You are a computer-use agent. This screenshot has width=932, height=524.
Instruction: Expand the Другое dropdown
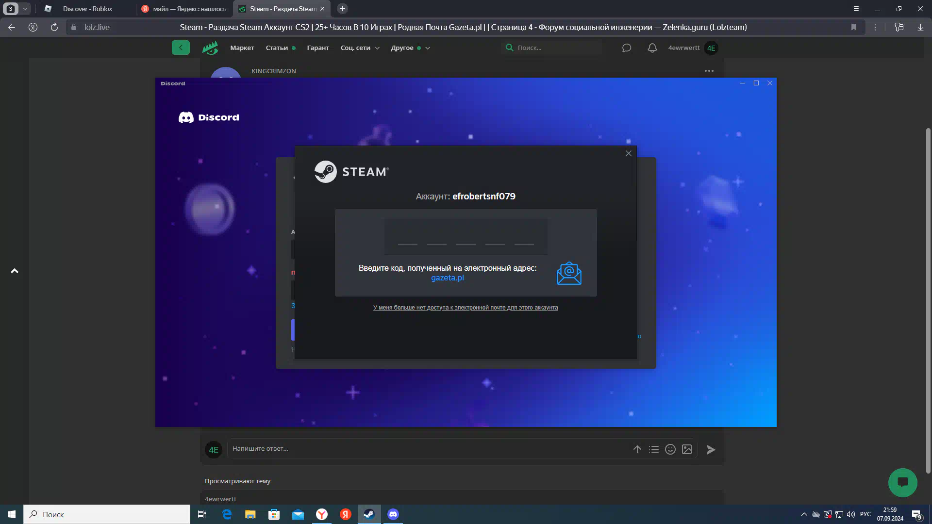410,48
